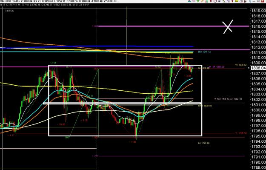Click the 1789.00 price axis label

click(258, 167)
